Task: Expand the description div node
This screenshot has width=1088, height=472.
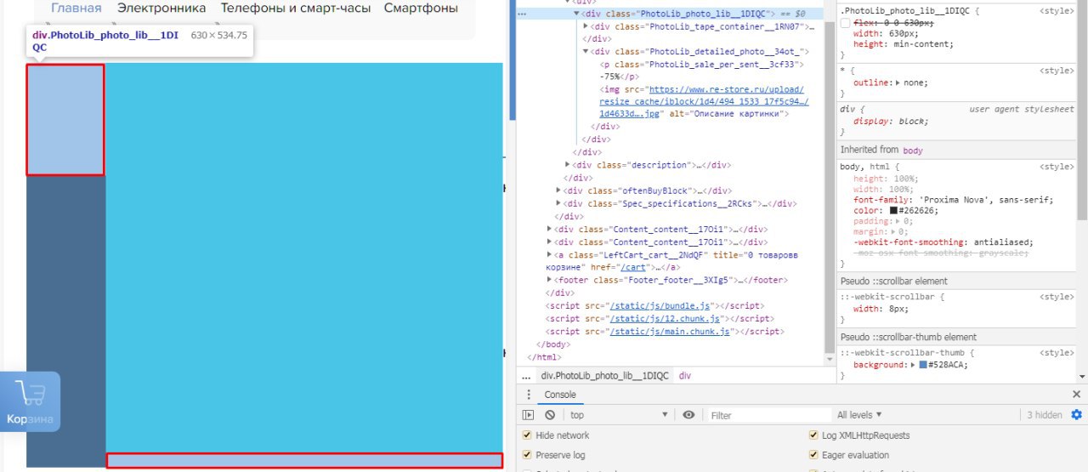Action: (x=568, y=165)
